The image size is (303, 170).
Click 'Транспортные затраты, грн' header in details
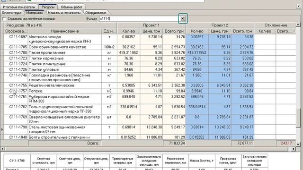click(123, 161)
